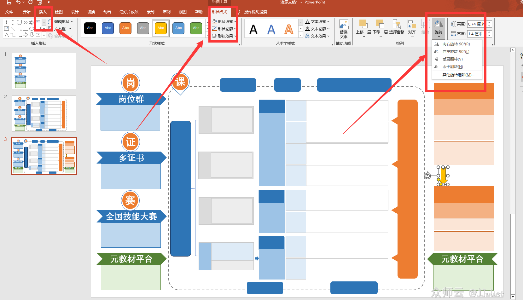523x300 pixels.
Task: Select the 形状格式 tab
Action: click(x=219, y=12)
